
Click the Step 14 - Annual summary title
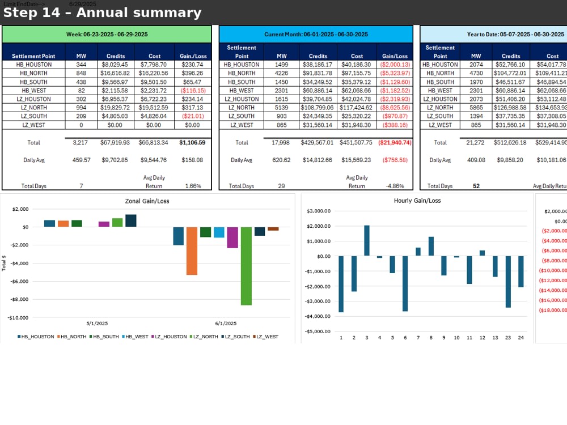coord(102,12)
